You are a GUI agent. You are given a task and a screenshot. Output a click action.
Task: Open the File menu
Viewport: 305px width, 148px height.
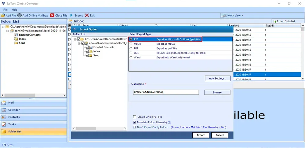(5, 9)
